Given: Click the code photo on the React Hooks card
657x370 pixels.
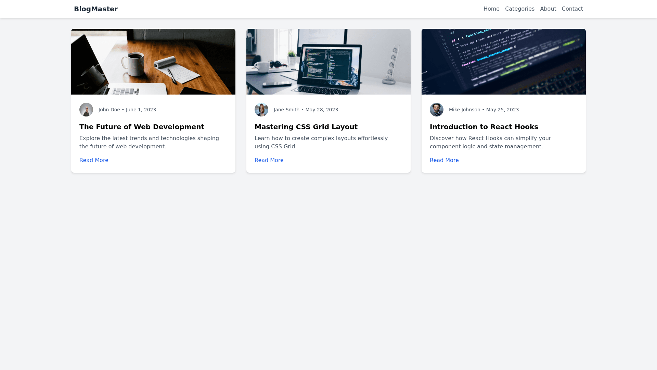Looking at the screenshot, I should coord(503,62).
